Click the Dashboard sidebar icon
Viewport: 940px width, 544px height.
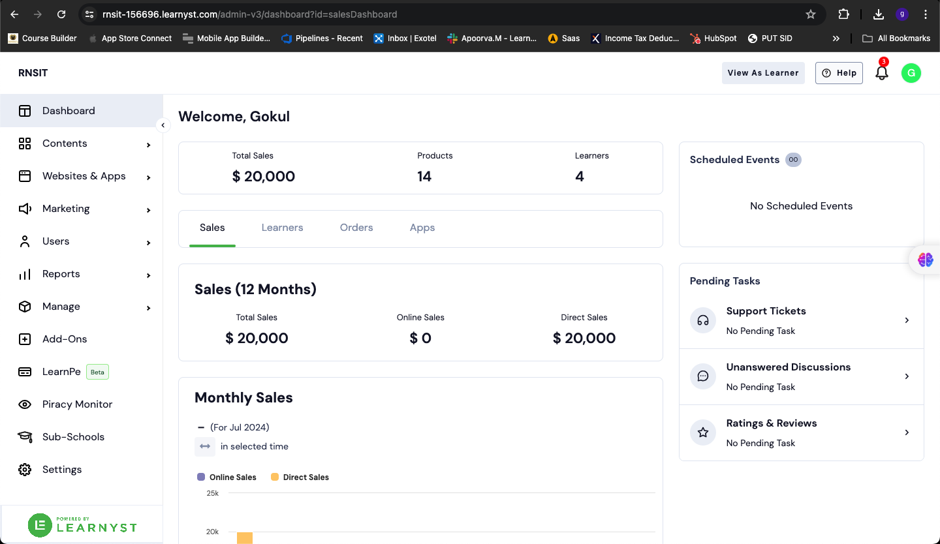pyautogui.click(x=25, y=111)
